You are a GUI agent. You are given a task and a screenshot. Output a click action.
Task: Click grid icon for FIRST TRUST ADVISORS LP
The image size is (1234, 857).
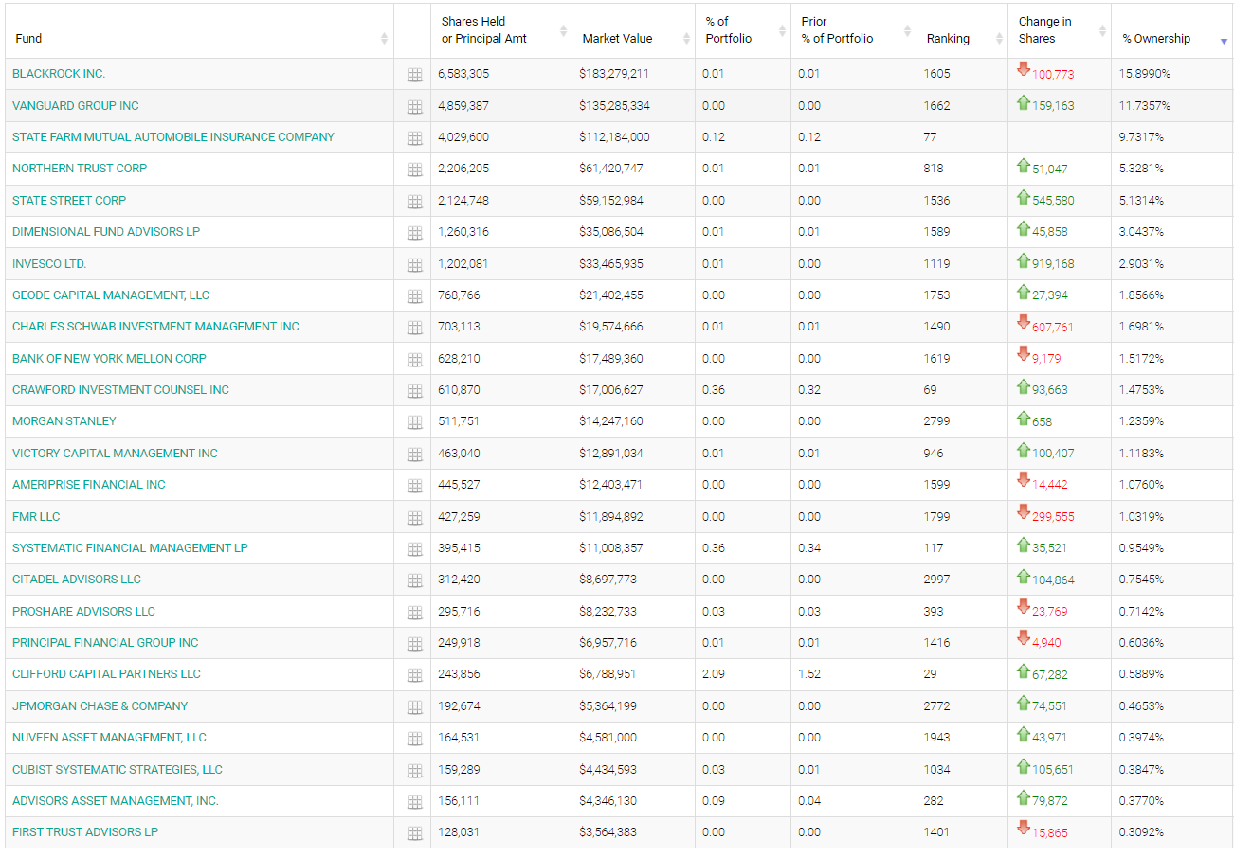414,833
